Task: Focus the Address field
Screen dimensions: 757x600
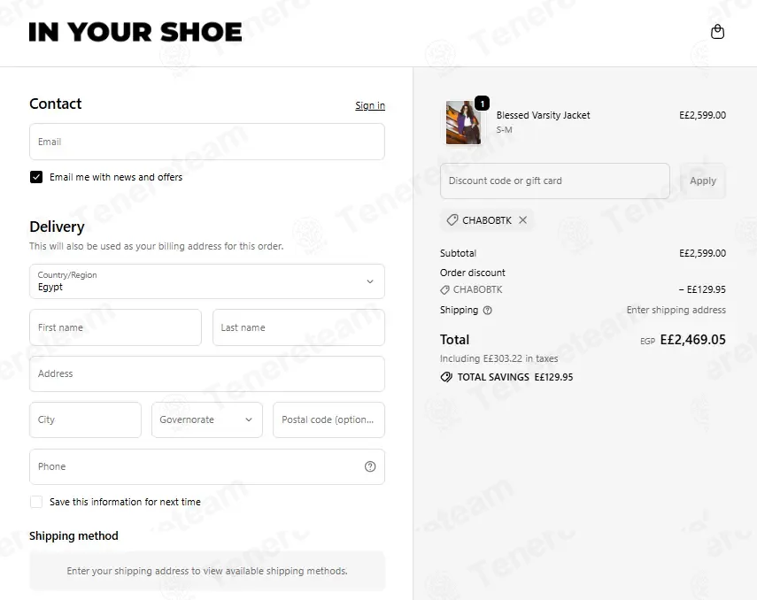Action: 207,373
